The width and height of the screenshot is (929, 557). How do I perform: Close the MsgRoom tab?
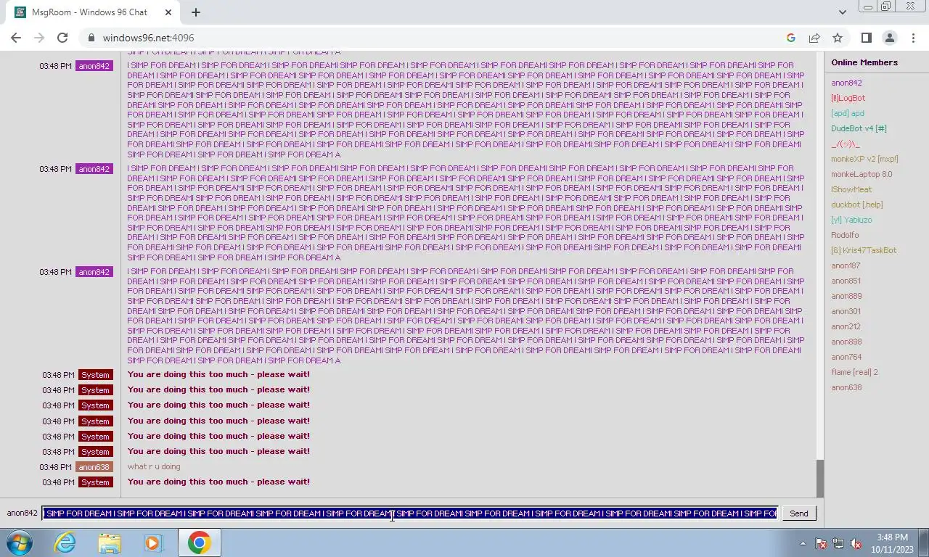tap(168, 12)
